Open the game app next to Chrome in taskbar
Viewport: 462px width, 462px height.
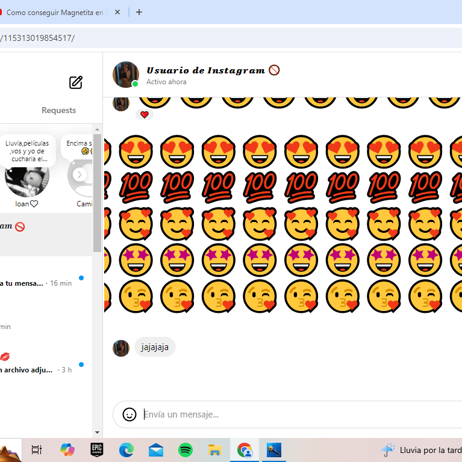274,450
